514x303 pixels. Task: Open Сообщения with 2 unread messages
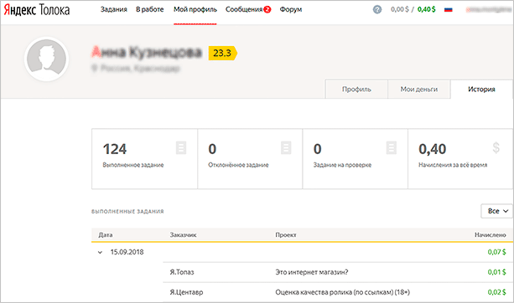[x=248, y=9]
